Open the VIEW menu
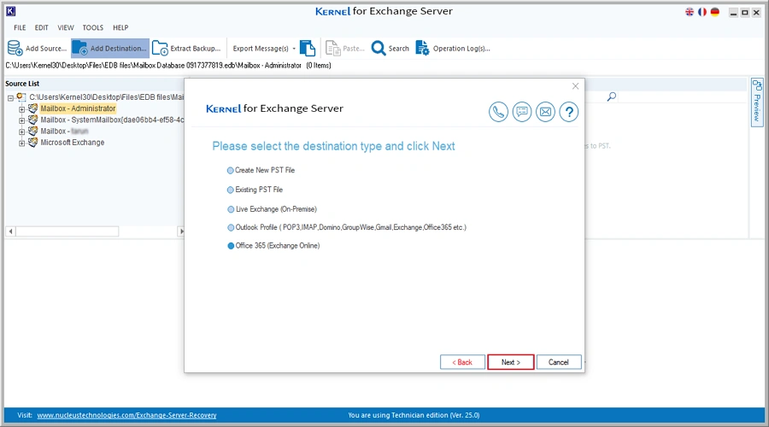The image size is (769, 427). point(66,27)
